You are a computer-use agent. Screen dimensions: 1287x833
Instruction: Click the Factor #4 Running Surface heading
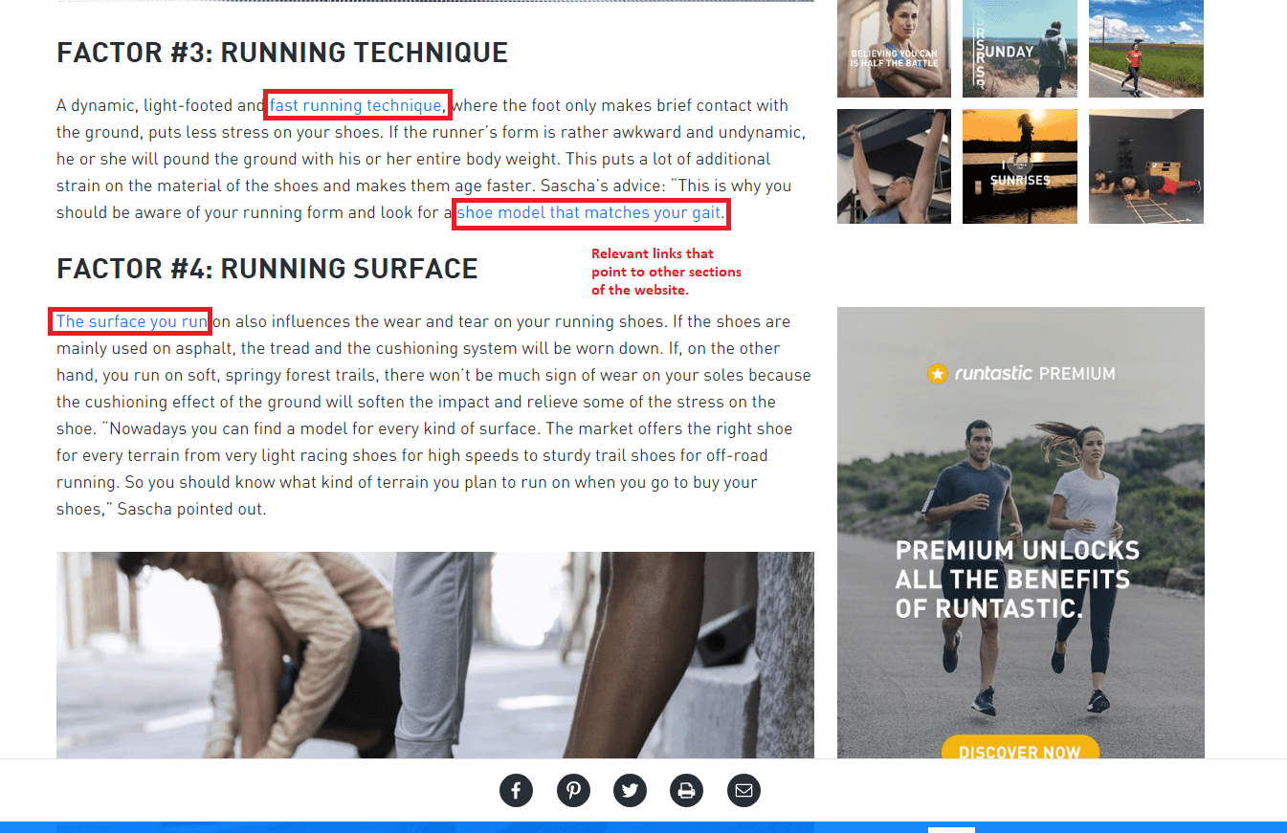[x=267, y=269]
